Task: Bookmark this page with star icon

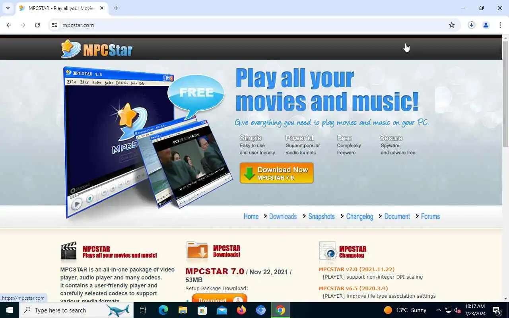Action: [452, 25]
